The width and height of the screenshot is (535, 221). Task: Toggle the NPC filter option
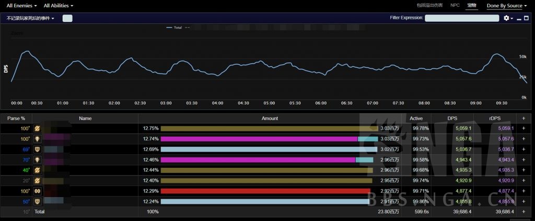pos(455,5)
